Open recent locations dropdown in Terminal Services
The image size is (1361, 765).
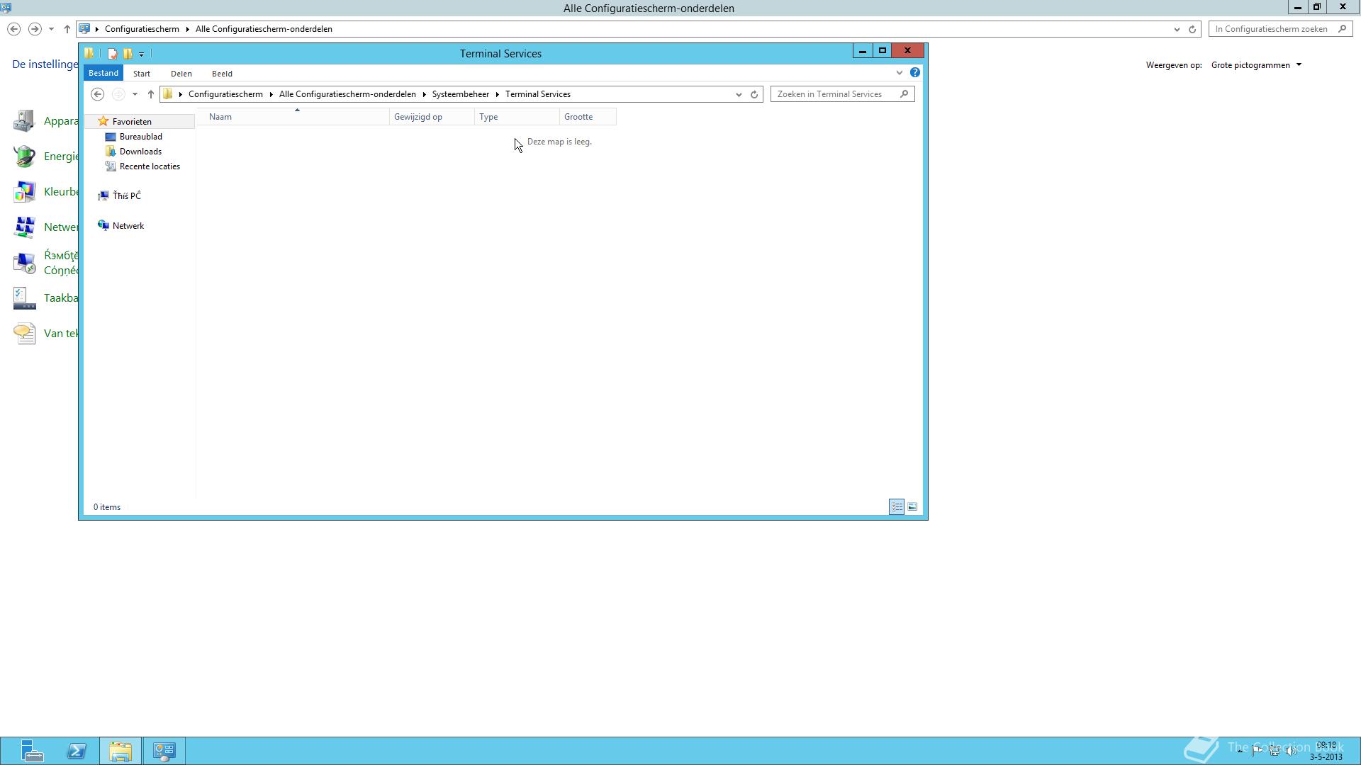coord(135,94)
